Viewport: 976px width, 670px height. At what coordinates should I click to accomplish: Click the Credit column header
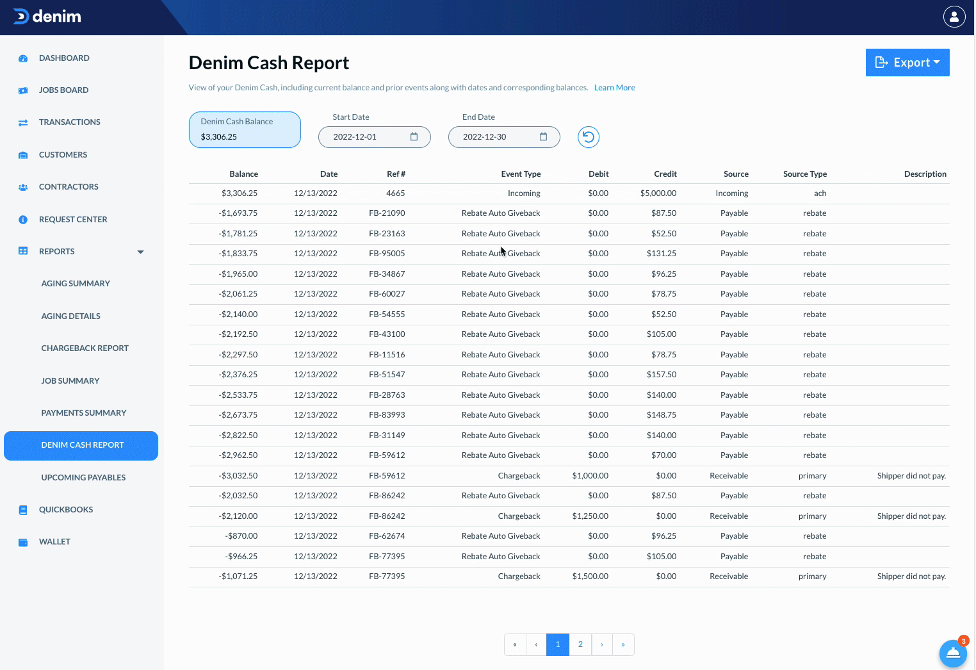pos(665,174)
